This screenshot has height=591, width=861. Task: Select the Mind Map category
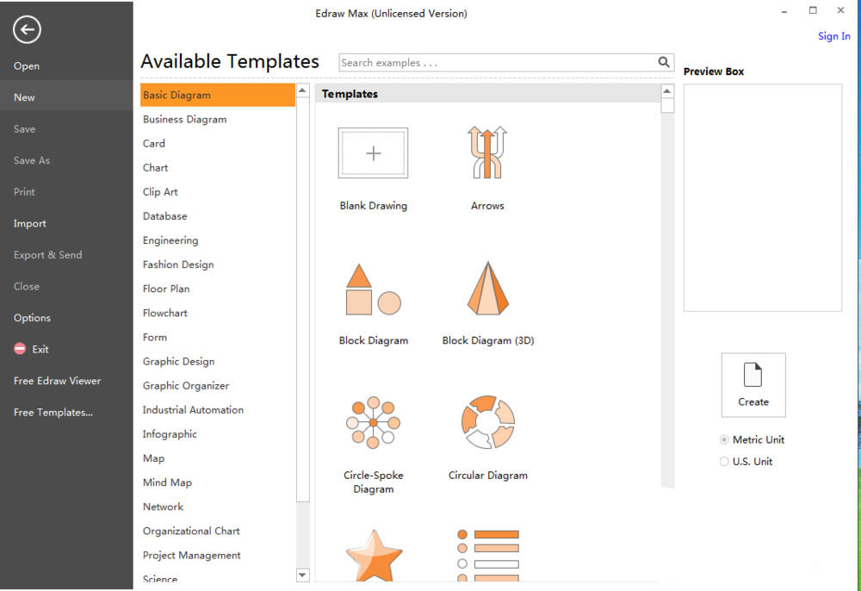click(x=218, y=482)
